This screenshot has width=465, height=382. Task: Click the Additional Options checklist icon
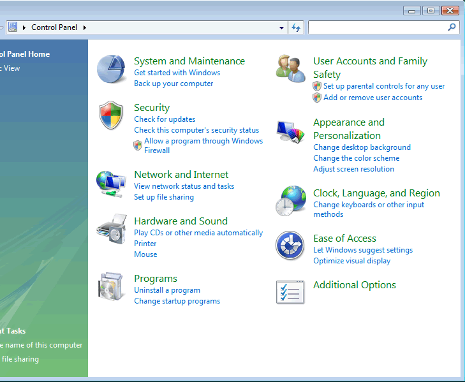(290, 292)
